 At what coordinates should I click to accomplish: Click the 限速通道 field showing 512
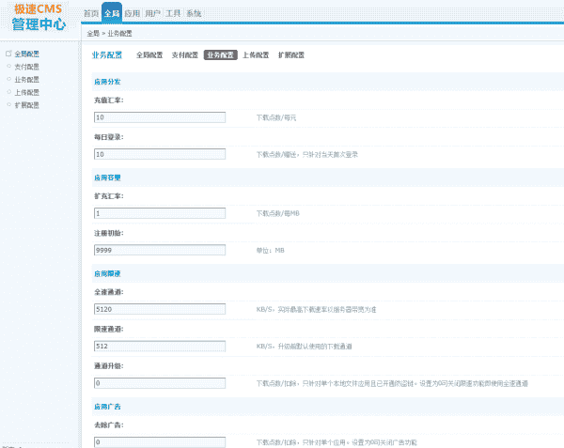160,346
